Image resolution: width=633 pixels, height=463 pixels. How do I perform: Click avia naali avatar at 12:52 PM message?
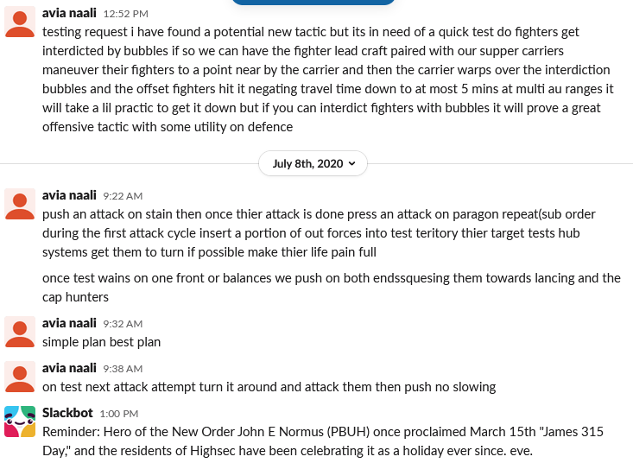[20, 22]
